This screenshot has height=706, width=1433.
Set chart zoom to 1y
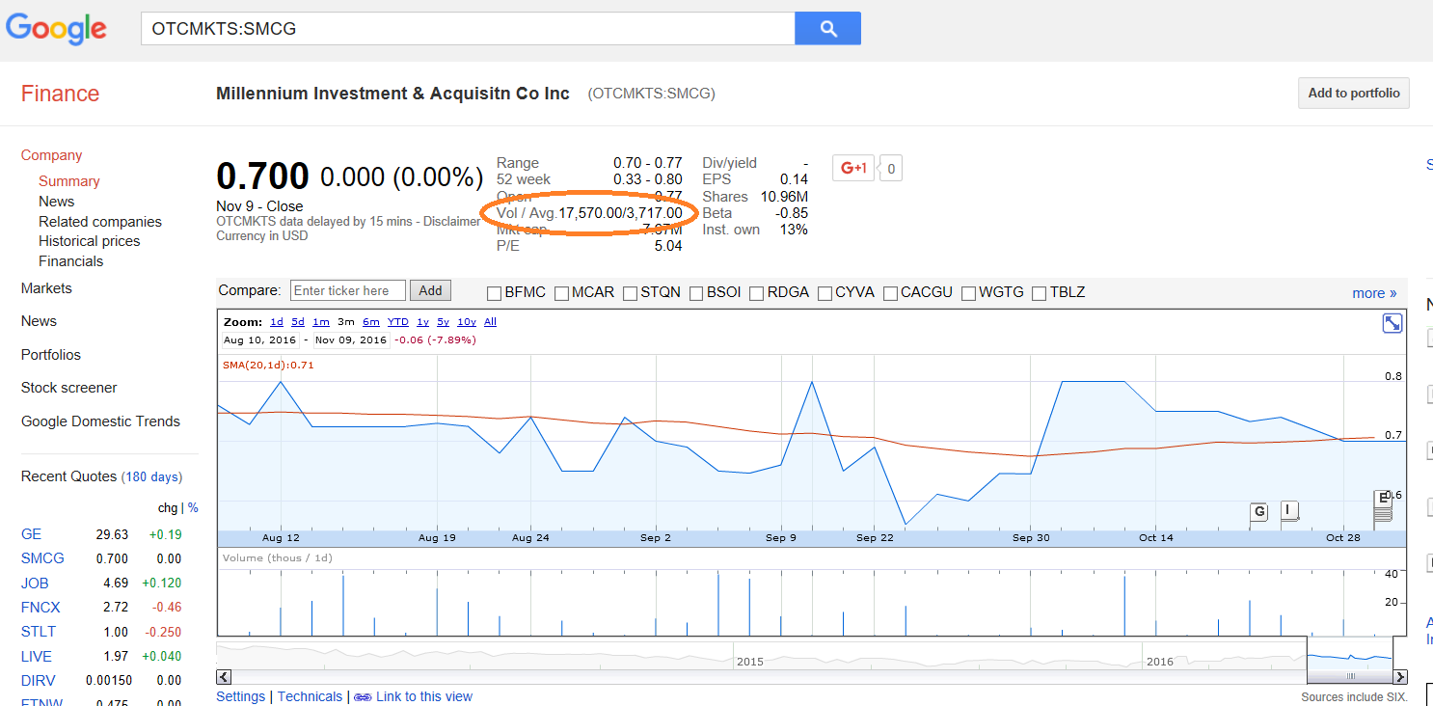[x=422, y=322]
